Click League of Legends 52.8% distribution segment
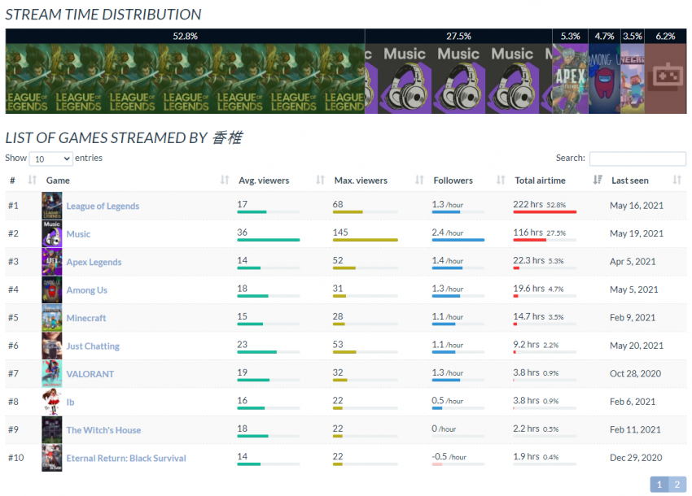 (x=185, y=72)
